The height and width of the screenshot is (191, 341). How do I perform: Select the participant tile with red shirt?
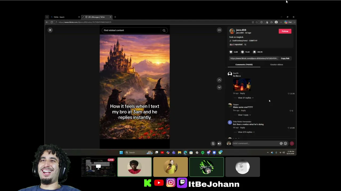[135, 167]
